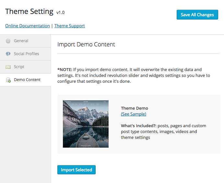
Task: Open the See Sample link
Action: point(134,114)
